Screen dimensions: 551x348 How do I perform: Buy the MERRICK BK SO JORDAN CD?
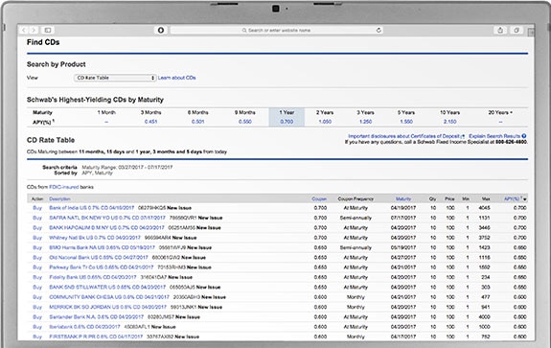pos(37,307)
